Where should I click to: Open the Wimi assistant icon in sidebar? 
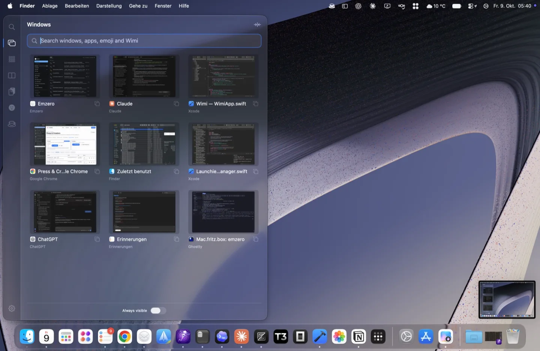pyautogui.click(x=12, y=124)
